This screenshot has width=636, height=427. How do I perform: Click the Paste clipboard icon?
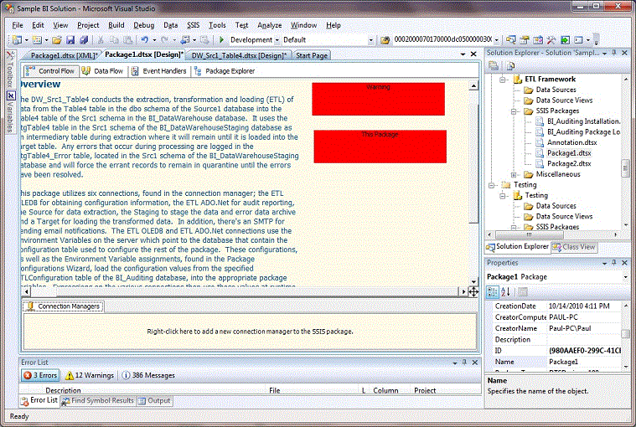tap(127, 39)
